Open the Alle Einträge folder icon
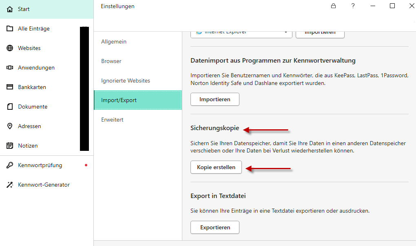Screen dimensions: 416x246 (x=10, y=28)
